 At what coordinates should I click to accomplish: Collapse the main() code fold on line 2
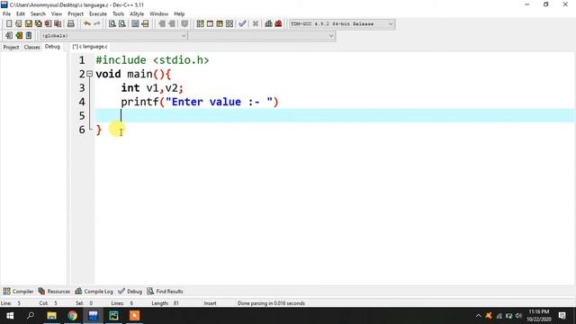click(x=90, y=74)
